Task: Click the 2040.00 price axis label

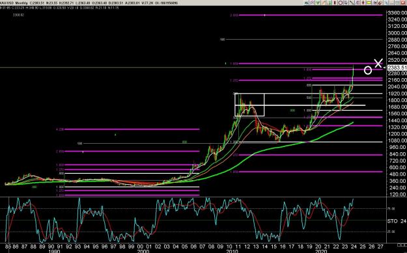Action: (397, 87)
